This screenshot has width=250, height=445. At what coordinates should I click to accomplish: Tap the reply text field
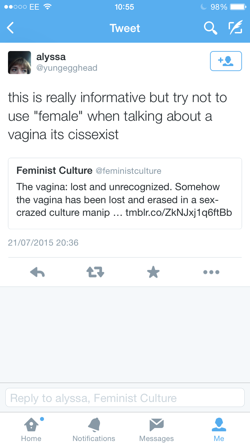click(x=125, y=398)
